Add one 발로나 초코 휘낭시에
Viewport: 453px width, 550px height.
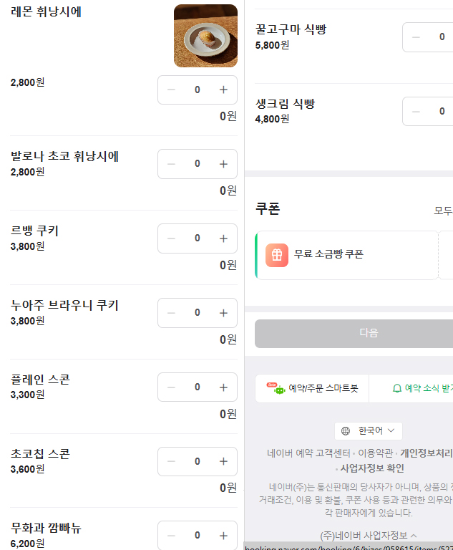(x=223, y=164)
